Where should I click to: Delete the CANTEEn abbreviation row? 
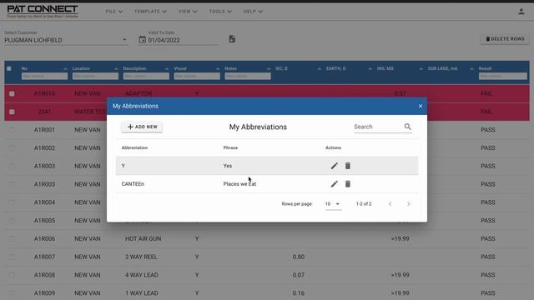tap(347, 183)
